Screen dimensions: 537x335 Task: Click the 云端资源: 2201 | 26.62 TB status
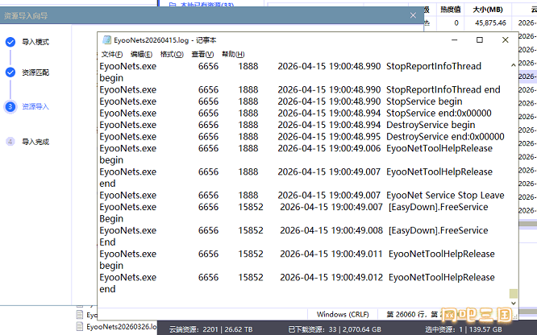coord(210,329)
